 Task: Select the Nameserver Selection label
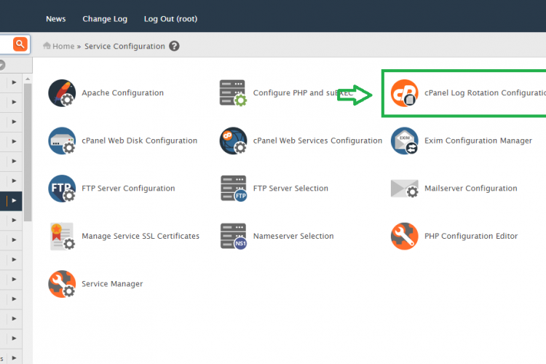coord(293,236)
